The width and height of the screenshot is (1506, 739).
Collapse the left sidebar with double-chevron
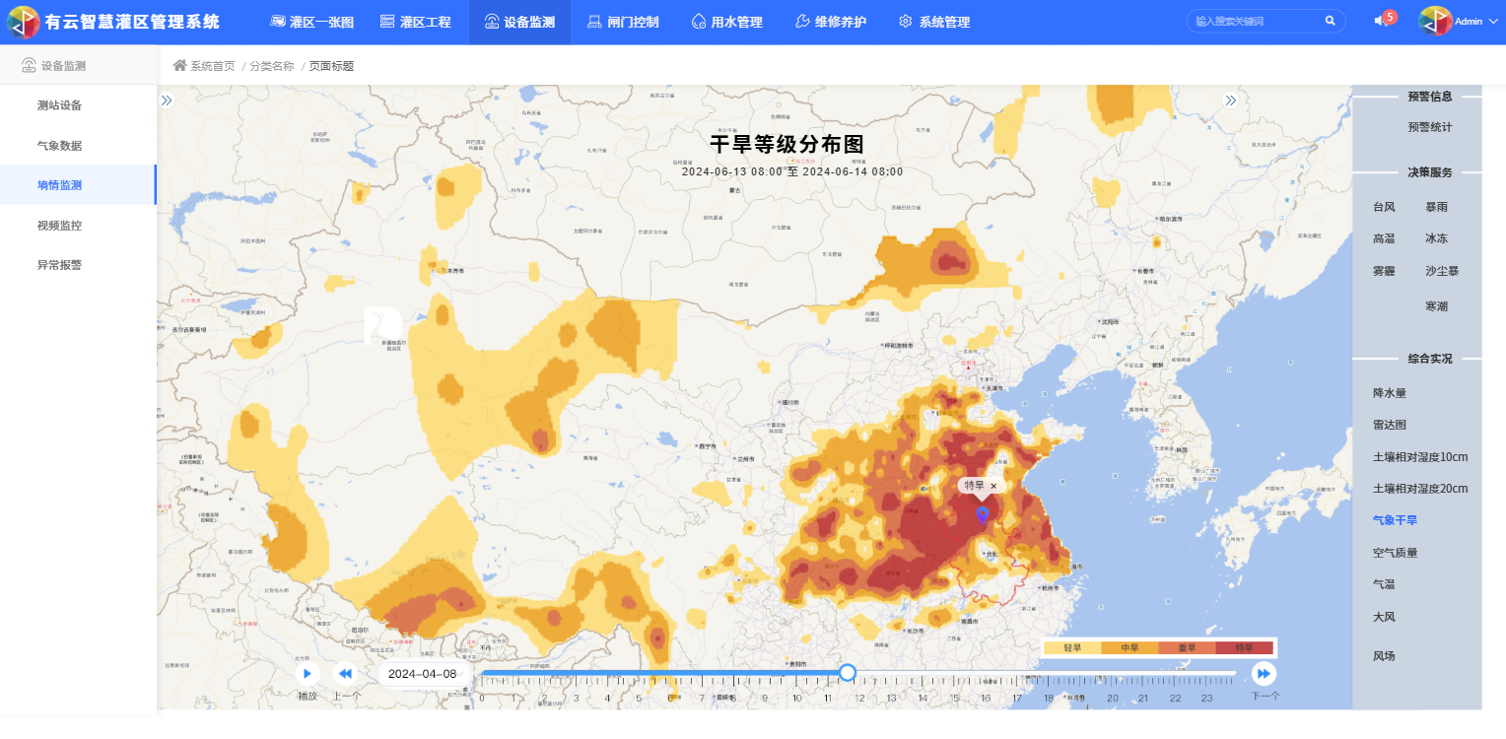167,101
